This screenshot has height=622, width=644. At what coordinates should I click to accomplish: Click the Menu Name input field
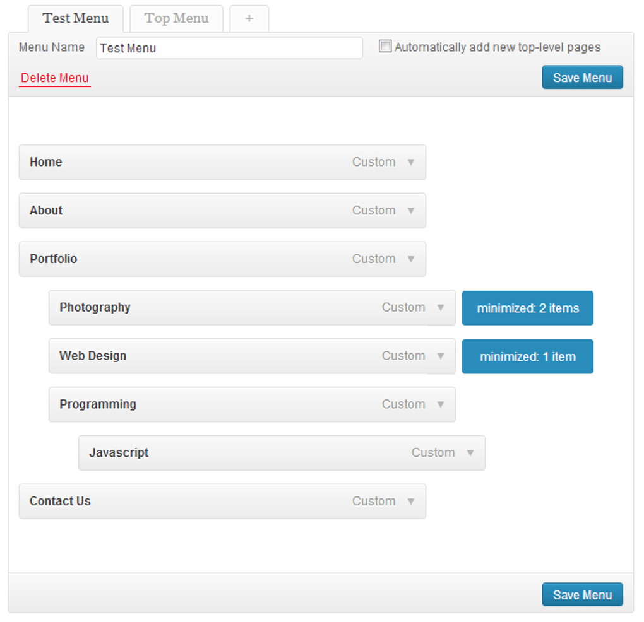(x=229, y=48)
